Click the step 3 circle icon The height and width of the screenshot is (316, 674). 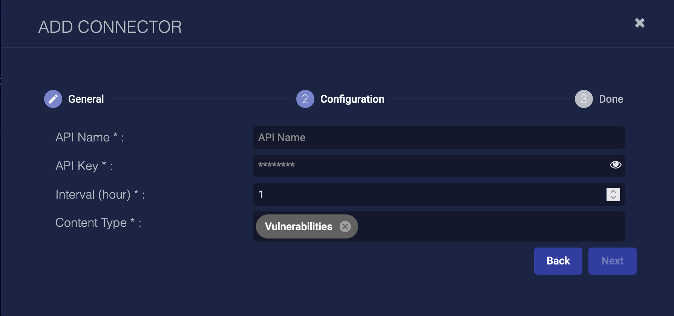tap(584, 99)
